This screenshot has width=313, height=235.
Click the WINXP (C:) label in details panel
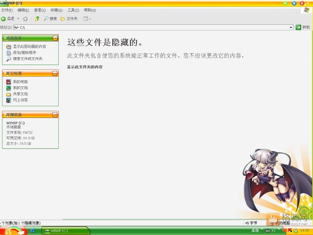coord(15,123)
